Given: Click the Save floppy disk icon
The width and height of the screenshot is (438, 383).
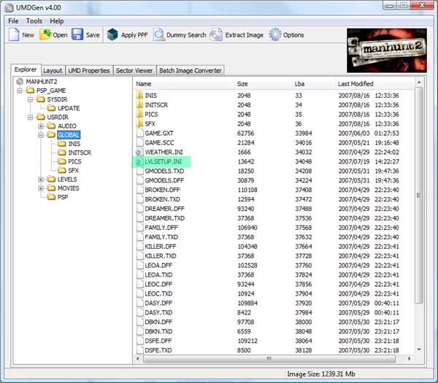Looking at the screenshot, I should coord(77,34).
